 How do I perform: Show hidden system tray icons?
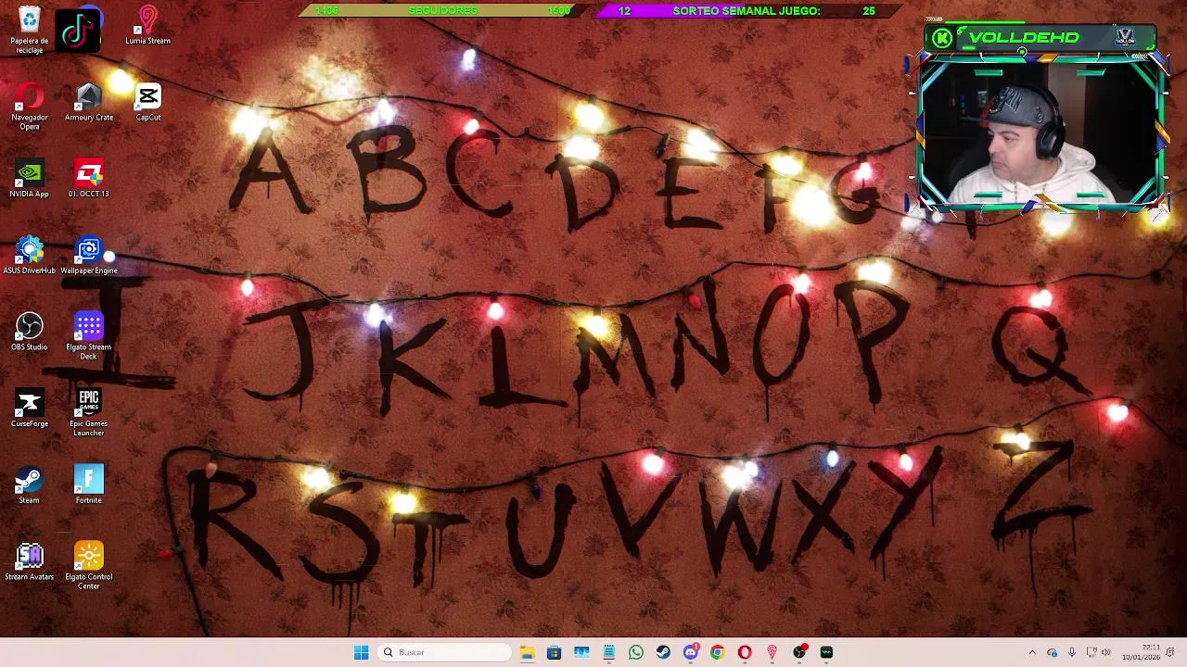point(1032,652)
